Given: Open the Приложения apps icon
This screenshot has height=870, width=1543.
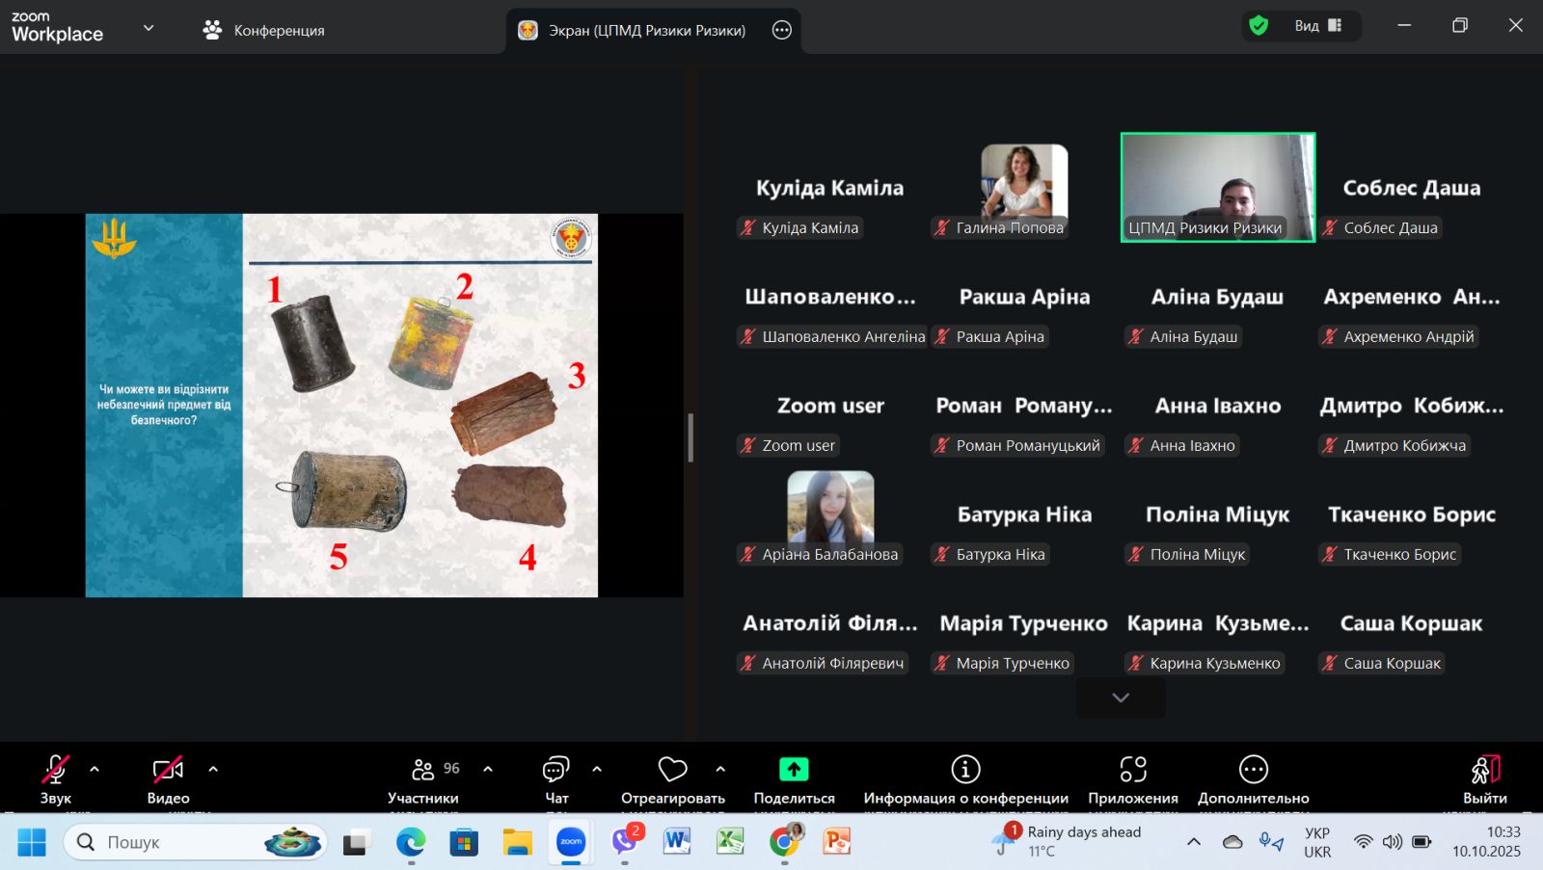Looking at the screenshot, I should 1133,769.
